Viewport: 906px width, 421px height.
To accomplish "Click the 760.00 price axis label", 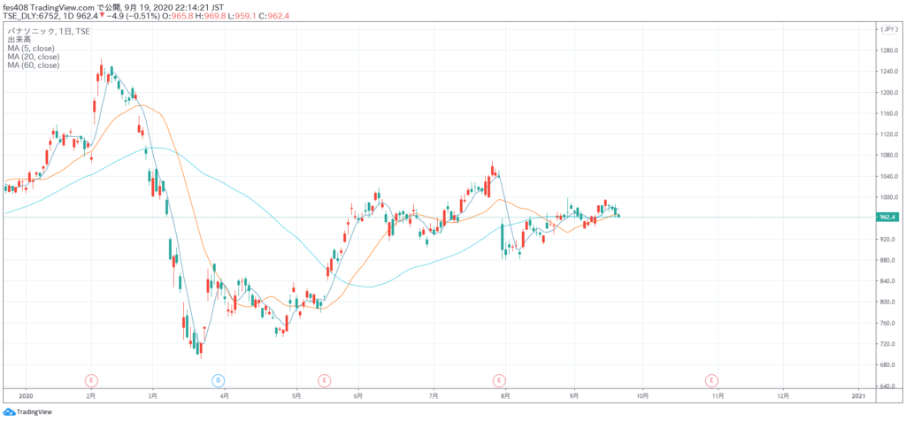I will coord(887,323).
